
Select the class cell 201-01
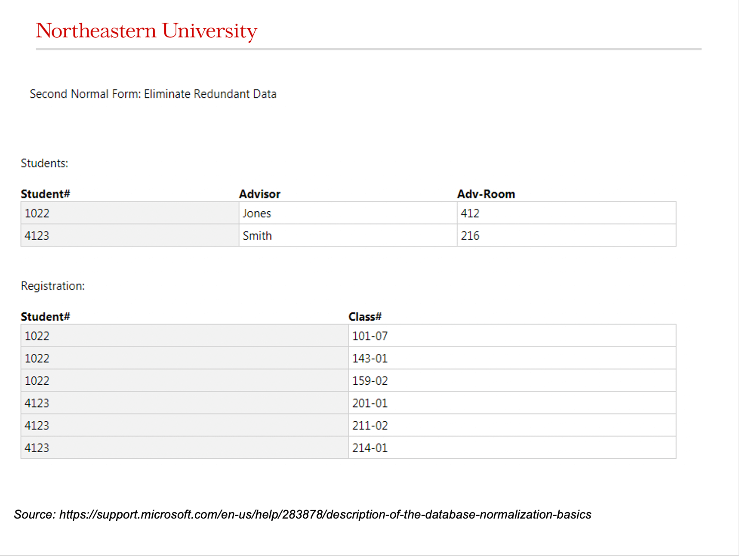click(512, 403)
